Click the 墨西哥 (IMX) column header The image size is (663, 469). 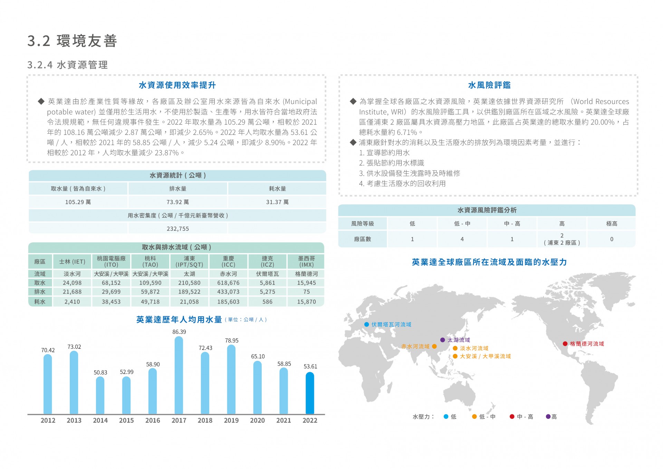(x=306, y=262)
